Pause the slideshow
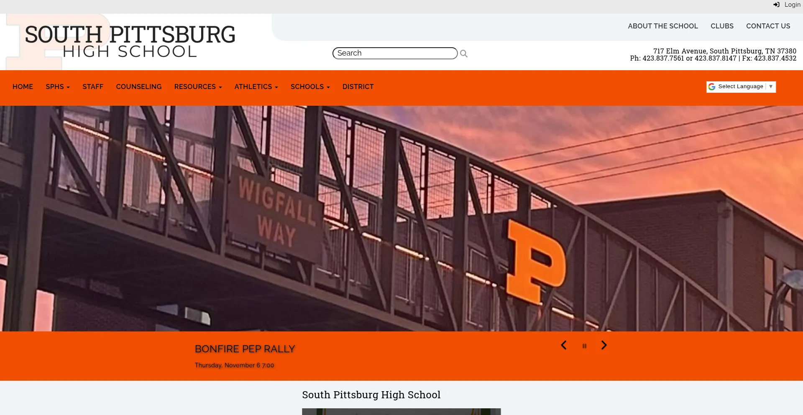Viewport: 803px width, 415px height. point(584,346)
